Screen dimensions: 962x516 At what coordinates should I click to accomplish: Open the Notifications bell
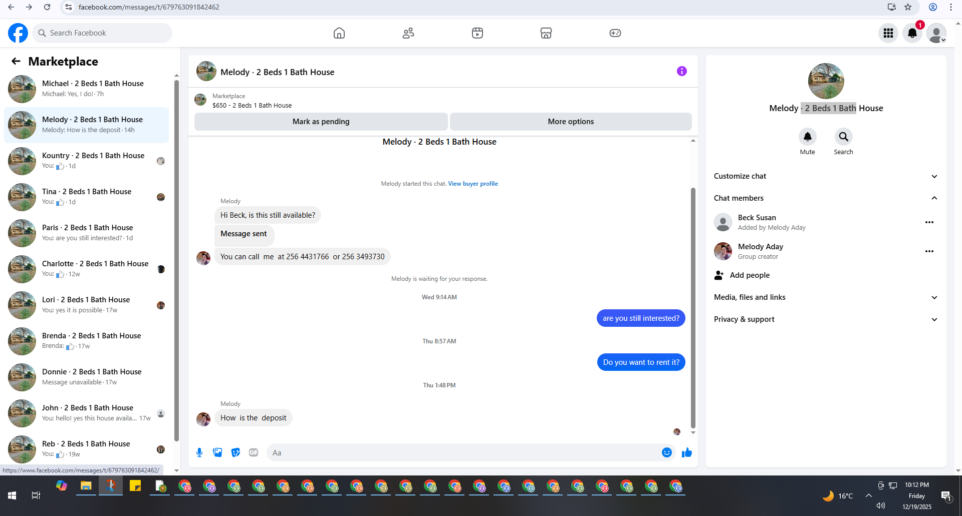coord(912,33)
